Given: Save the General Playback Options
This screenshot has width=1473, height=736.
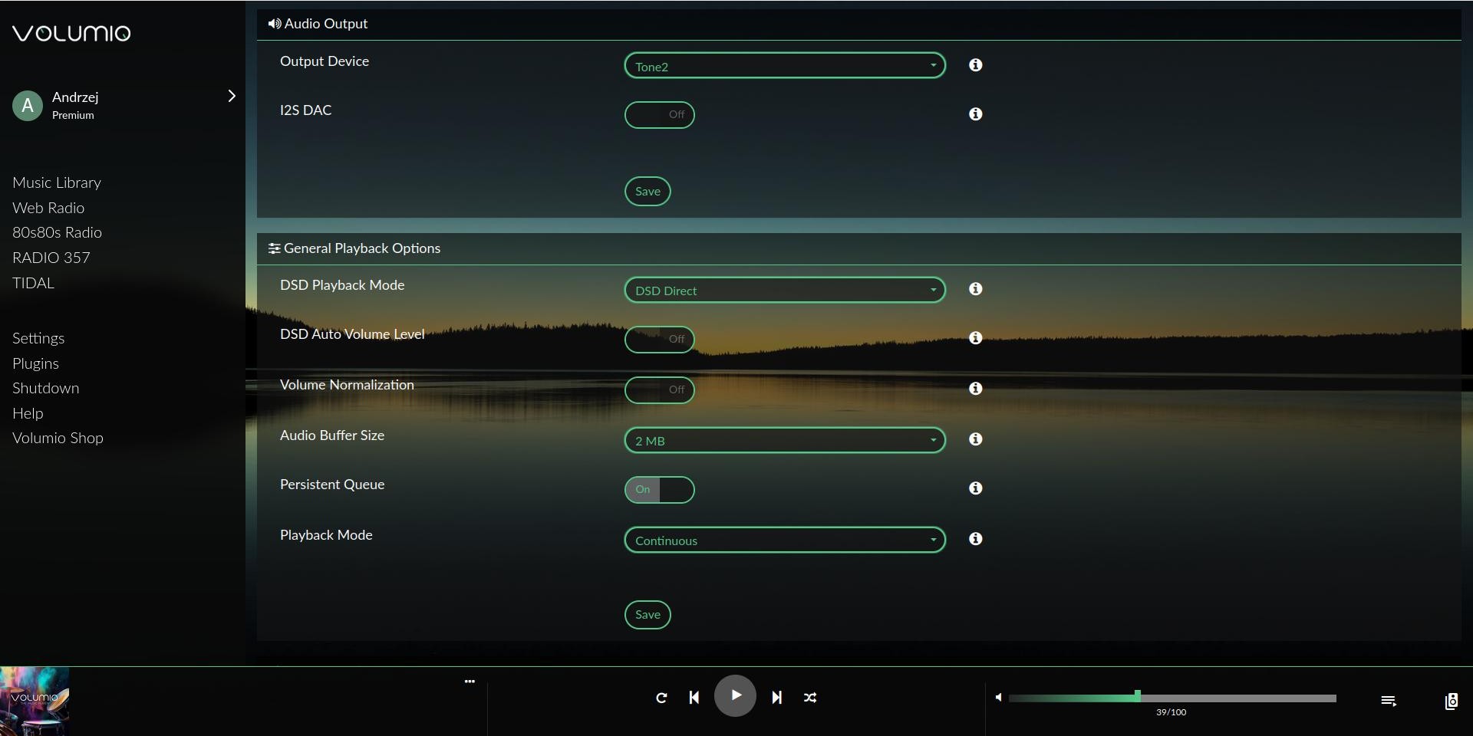Looking at the screenshot, I should coord(648,615).
